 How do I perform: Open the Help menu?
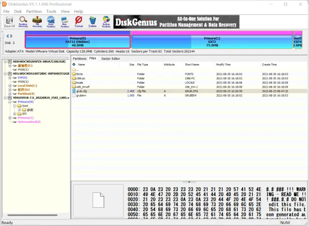79,11
